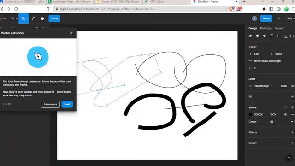
Task: Switch to Lab Master Sheet browser tab
Action: click(70, 2)
